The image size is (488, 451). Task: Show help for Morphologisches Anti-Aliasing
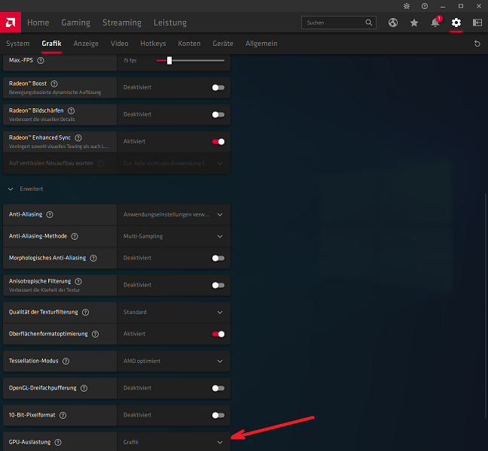pyautogui.click(x=93, y=258)
